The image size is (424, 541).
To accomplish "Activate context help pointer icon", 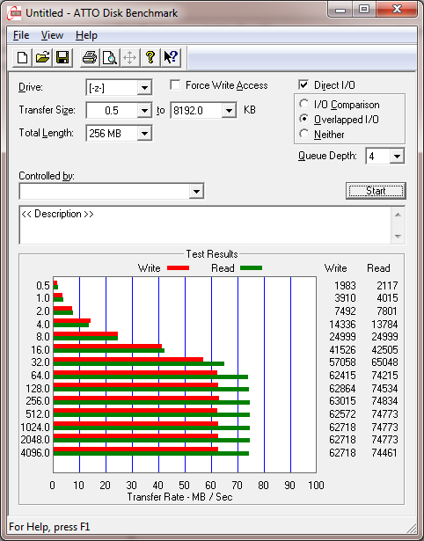I will click(171, 57).
